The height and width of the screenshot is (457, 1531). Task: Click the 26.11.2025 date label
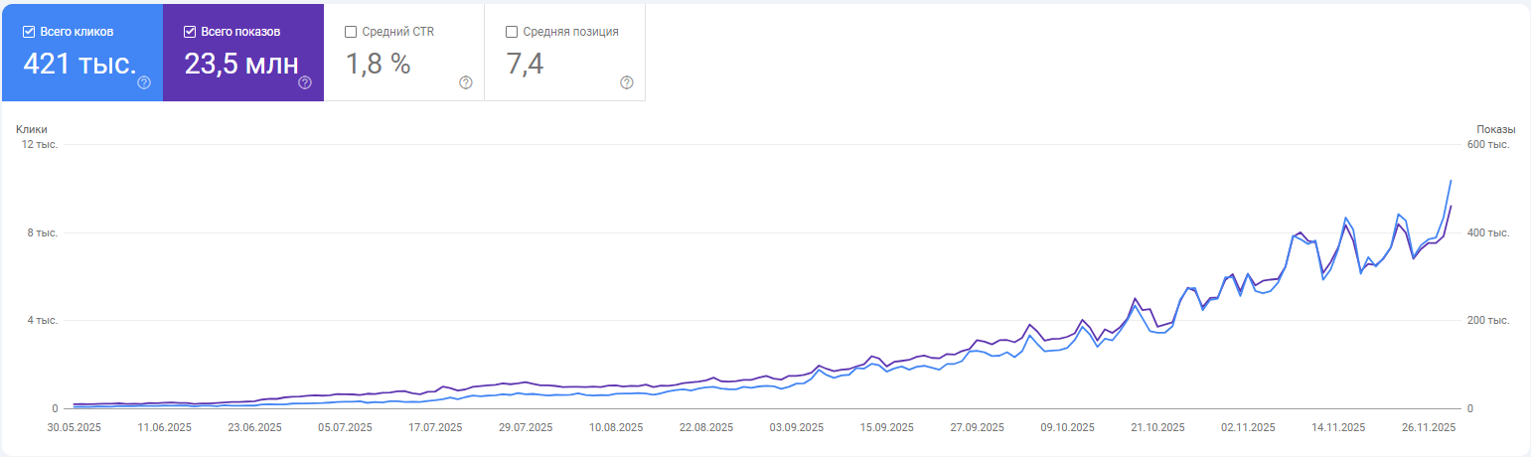pyautogui.click(x=1427, y=427)
